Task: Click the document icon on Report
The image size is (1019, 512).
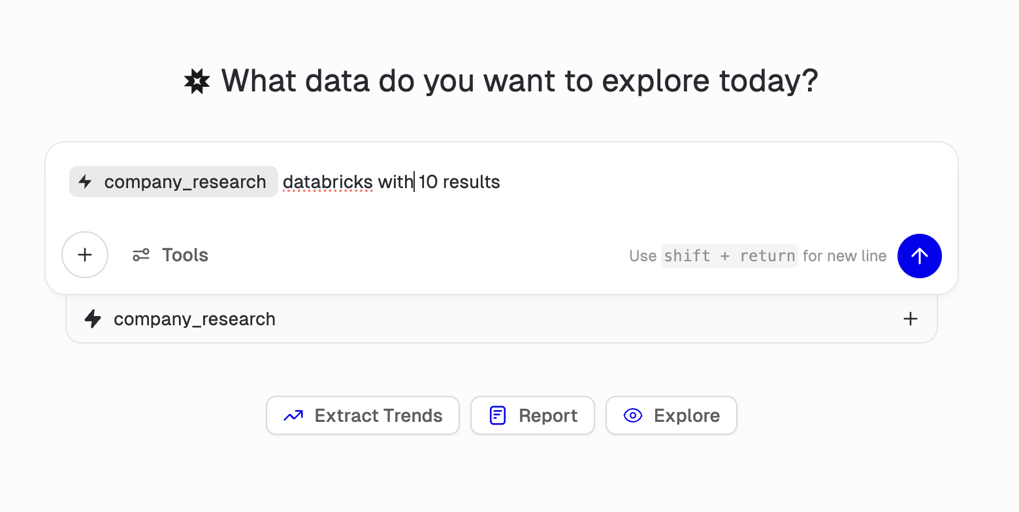Action: [498, 415]
